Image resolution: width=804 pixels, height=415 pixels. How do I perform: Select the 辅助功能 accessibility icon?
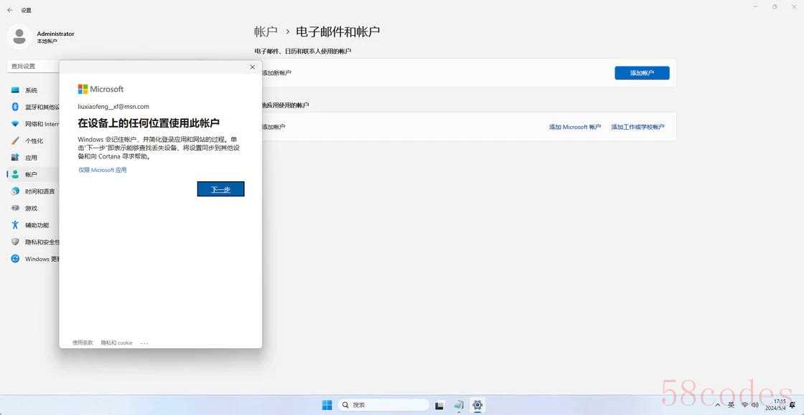click(x=15, y=225)
